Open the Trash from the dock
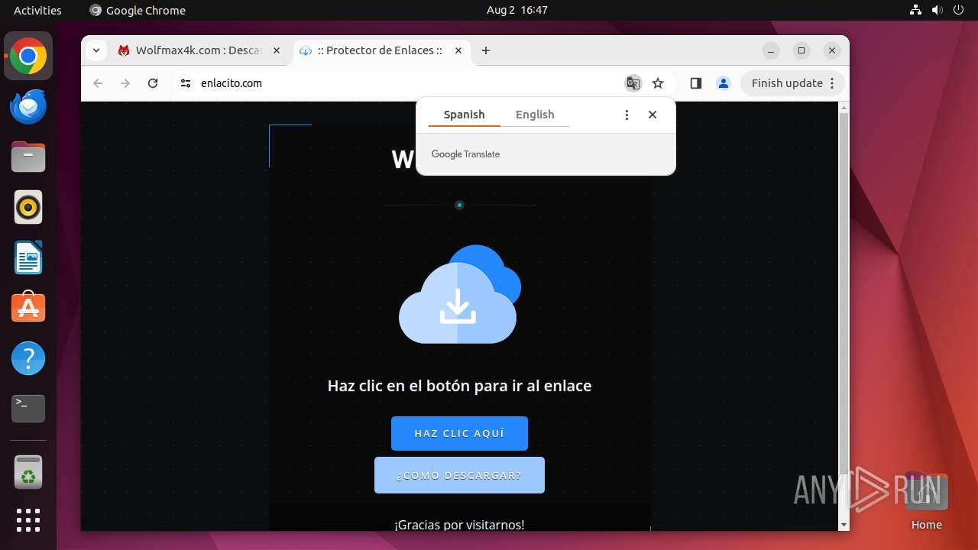This screenshot has height=550, width=978. point(28,472)
